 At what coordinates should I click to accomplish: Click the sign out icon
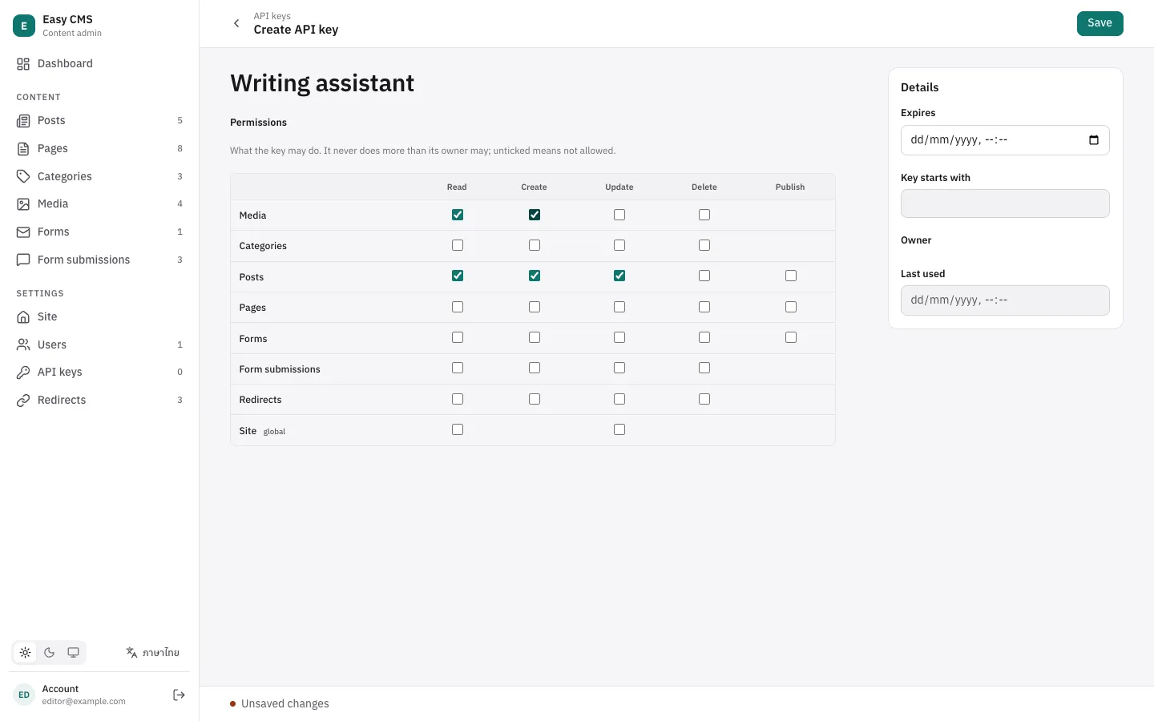180,695
